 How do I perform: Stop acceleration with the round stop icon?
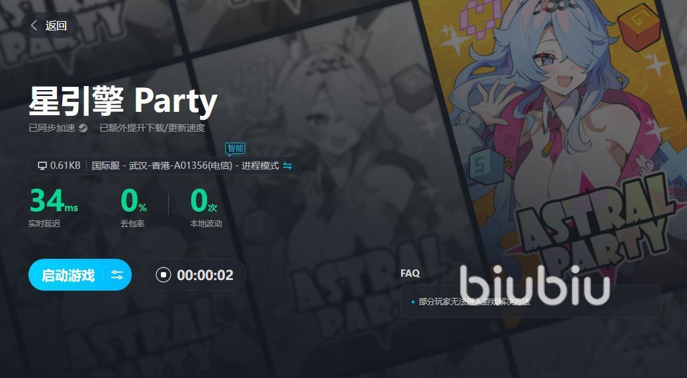[x=163, y=275]
